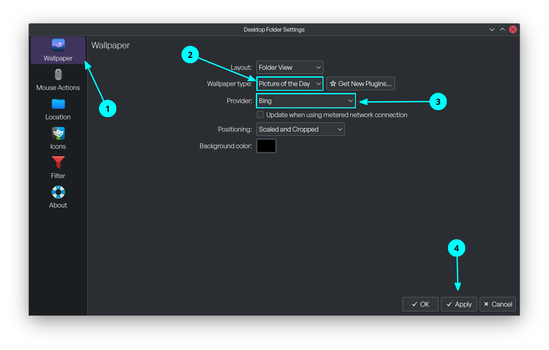This screenshot has height=350, width=549.
Task: Open the Provider dropdown showing Bing
Action: pyautogui.click(x=306, y=101)
